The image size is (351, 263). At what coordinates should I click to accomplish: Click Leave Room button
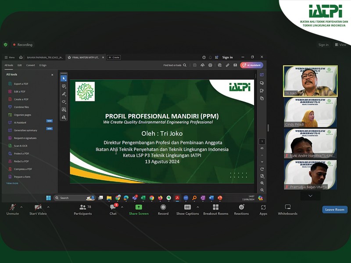coord(335,210)
